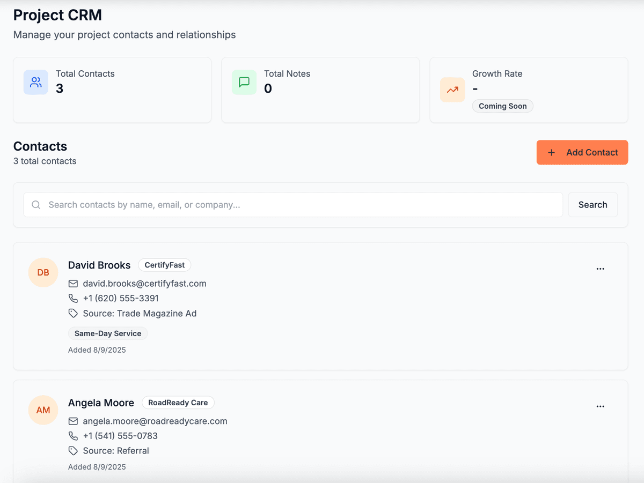Click the Total Notes chat bubble icon

point(244,81)
